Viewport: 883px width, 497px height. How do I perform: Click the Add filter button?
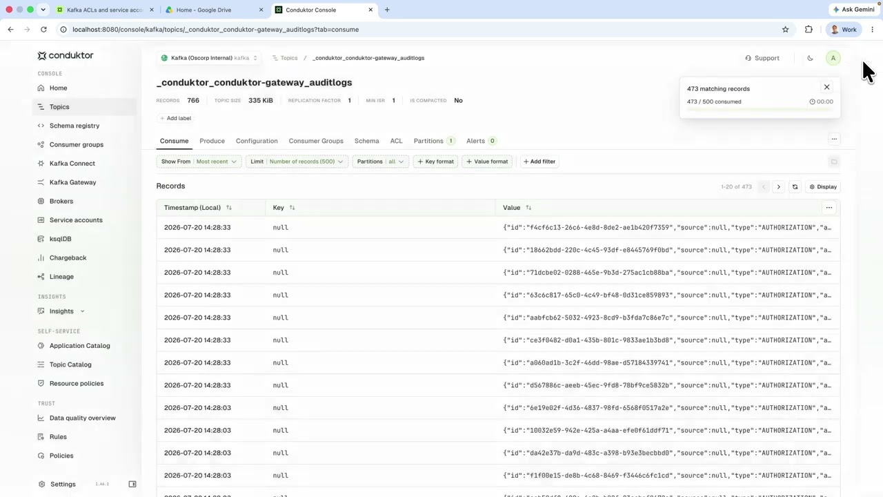click(539, 162)
